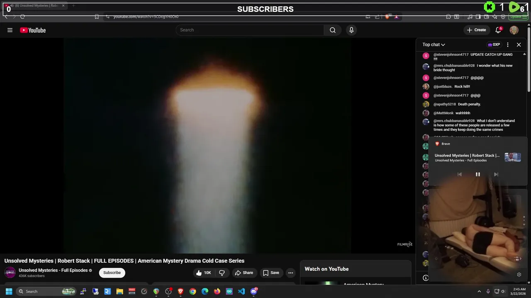
Task: Open Google Chrome from taskbar
Action: [192, 291]
